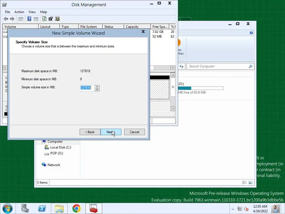This screenshot has width=285, height=214.
Task: Toggle Show/Hide Console Tree toolbar icon
Action: click(21, 19)
